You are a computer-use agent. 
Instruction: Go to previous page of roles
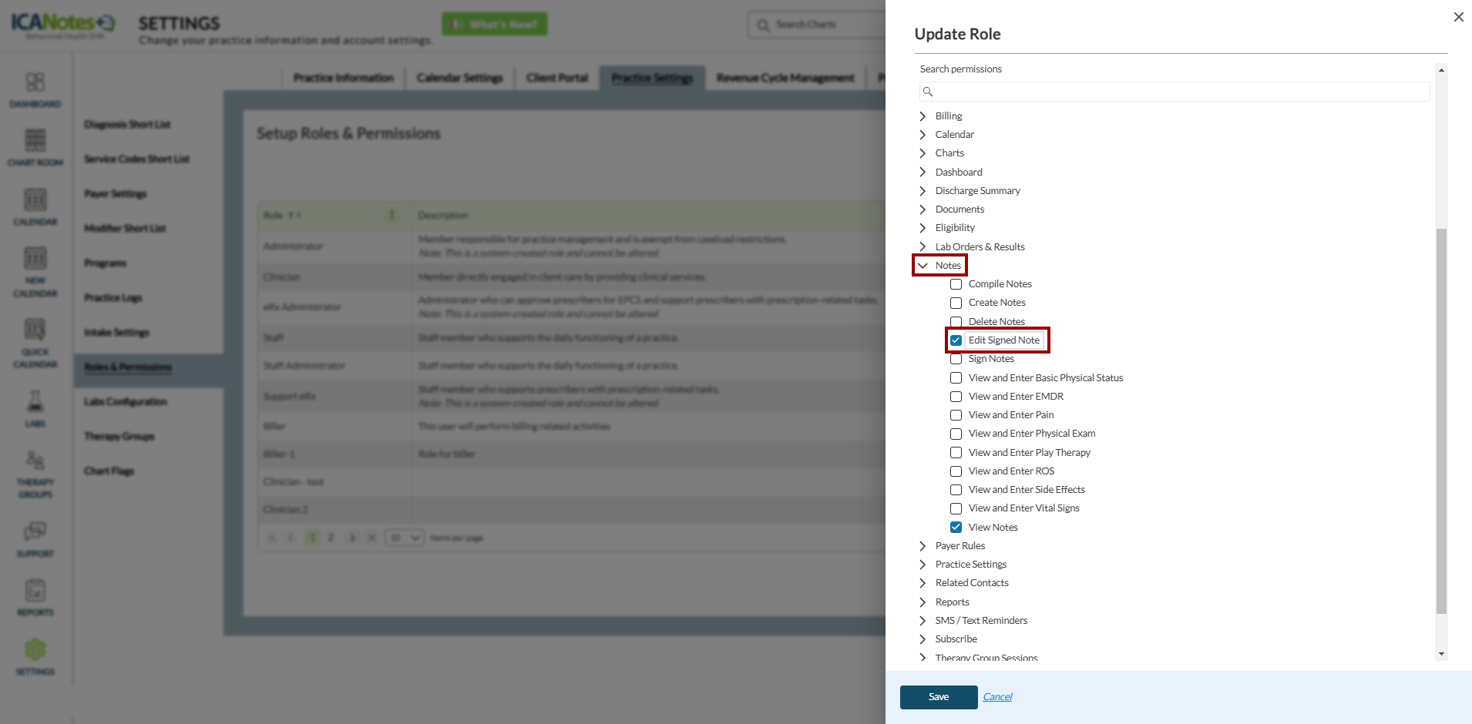(x=291, y=538)
